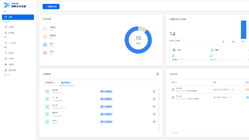Click the red failed status icon
The image size is (249, 140).
click(x=45, y=53)
